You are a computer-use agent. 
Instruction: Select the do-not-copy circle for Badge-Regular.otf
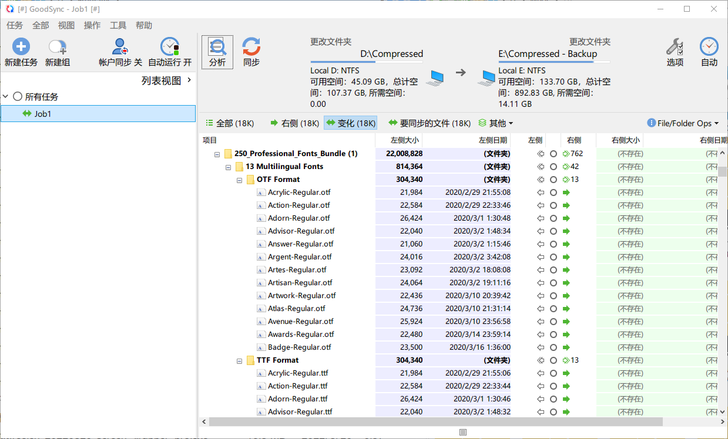pos(553,347)
